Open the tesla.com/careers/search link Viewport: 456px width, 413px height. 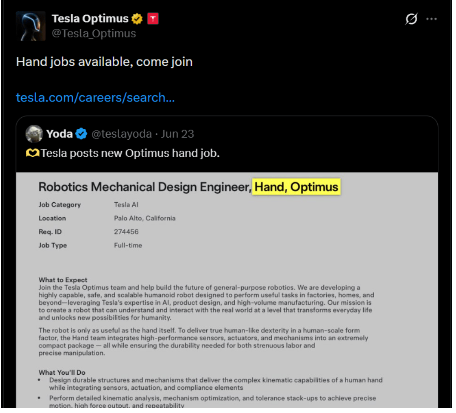pos(96,98)
